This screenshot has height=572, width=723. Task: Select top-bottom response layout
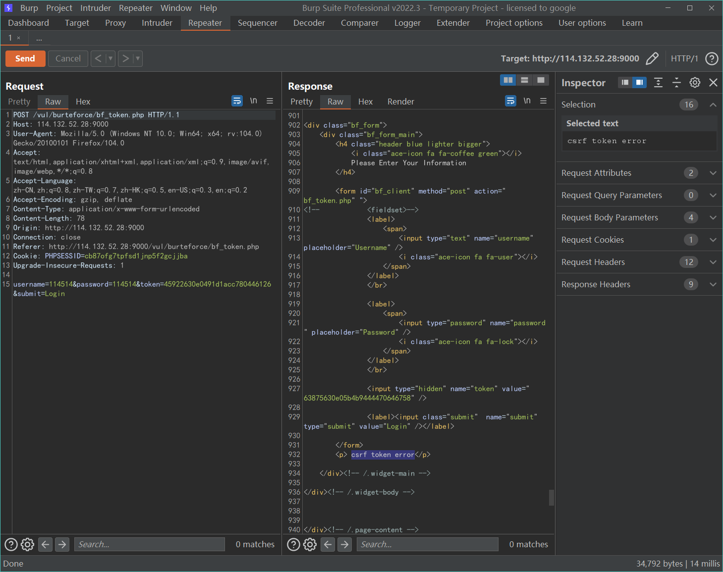524,80
